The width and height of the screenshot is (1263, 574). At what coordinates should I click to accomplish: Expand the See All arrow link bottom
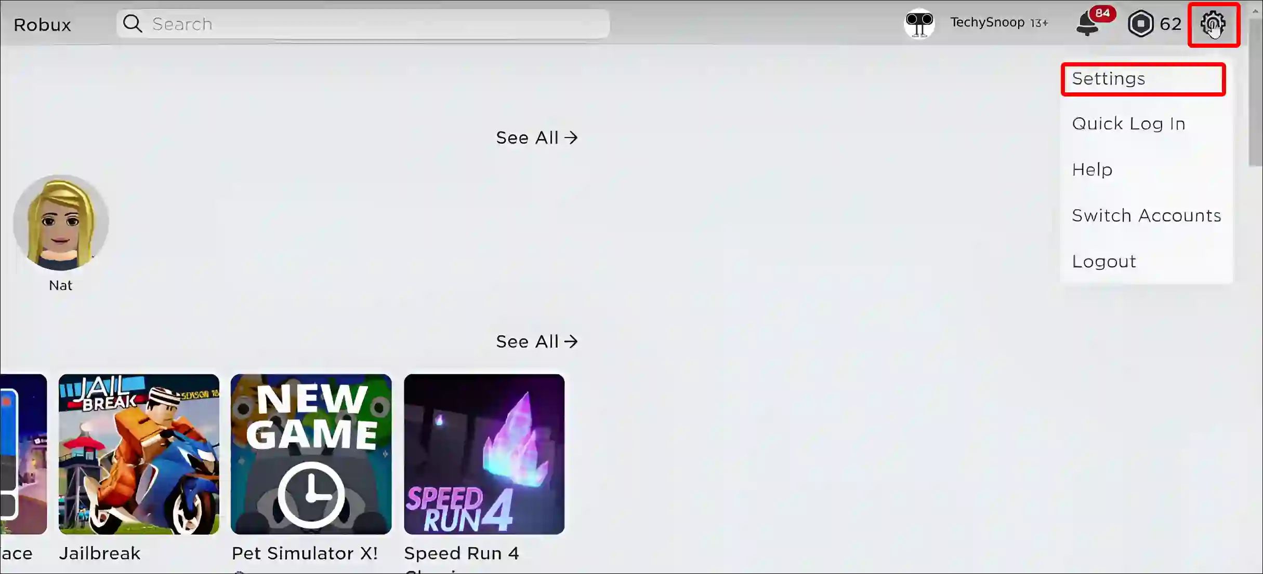click(537, 341)
